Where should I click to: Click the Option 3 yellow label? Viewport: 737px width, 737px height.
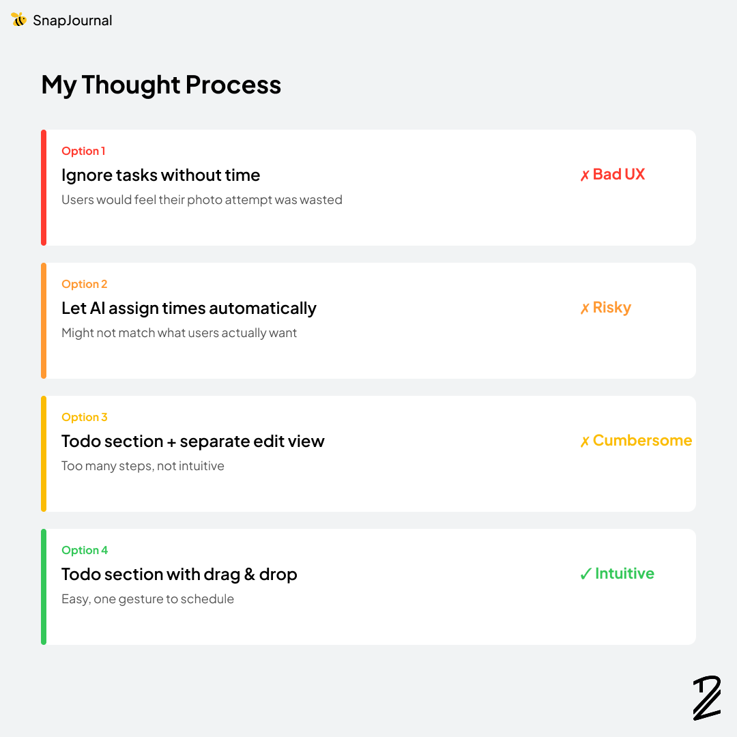click(x=85, y=417)
